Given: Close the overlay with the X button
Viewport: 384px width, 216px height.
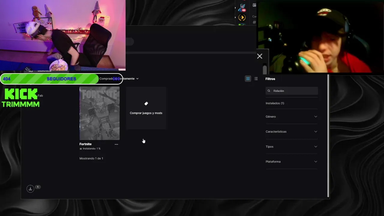Looking at the screenshot, I should [259, 56].
